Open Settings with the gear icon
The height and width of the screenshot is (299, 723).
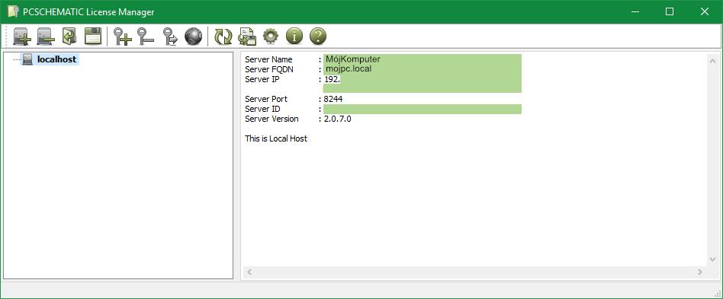point(271,36)
